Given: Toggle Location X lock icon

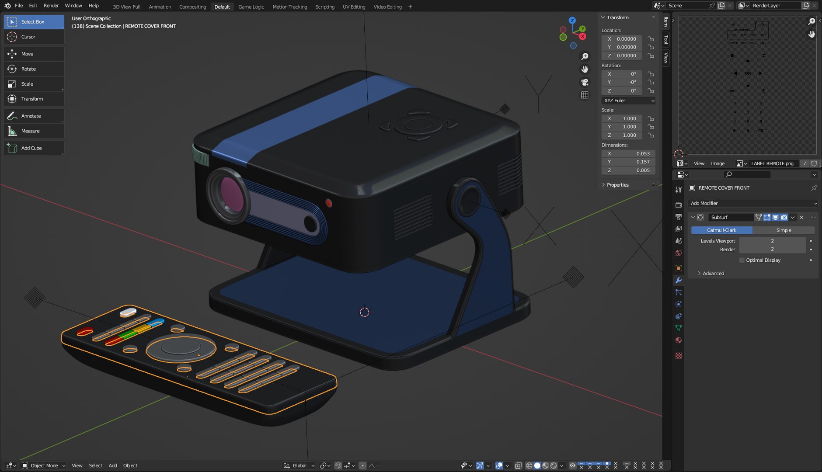Looking at the screenshot, I should tap(651, 39).
